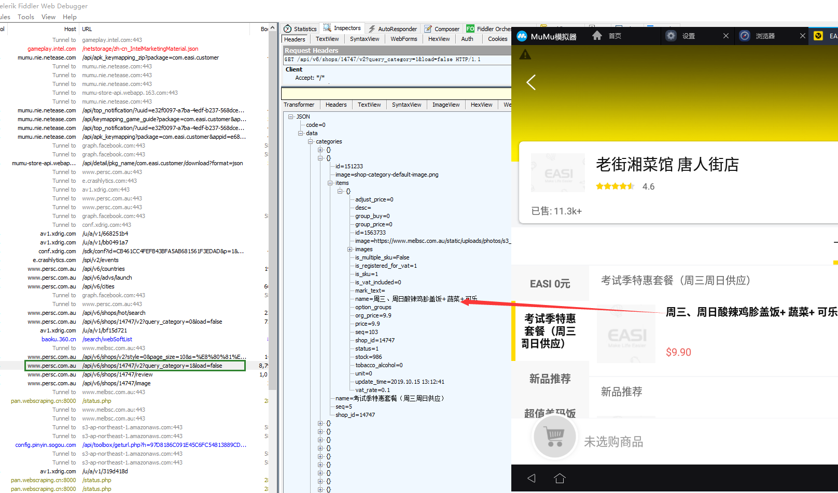This screenshot has height=493, width=838.
Task: Select the stock=986 tree row
Action: [369, 357]
